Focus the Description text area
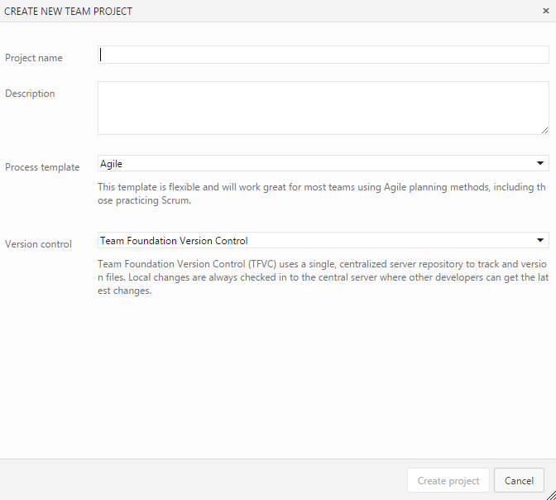The width and height of the screenshot is (556, 500). (323, 108)
